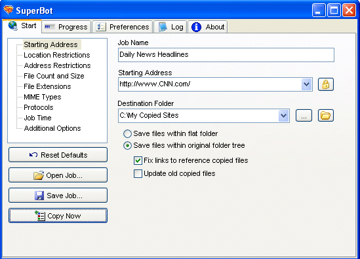This screenshot has width=360, height=259.
Task: Select Protocols in the tree
Action: (x=39, y=107)
